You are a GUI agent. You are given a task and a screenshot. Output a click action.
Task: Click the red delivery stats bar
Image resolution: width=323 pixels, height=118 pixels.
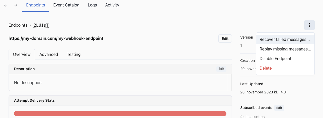coord(120,114)
